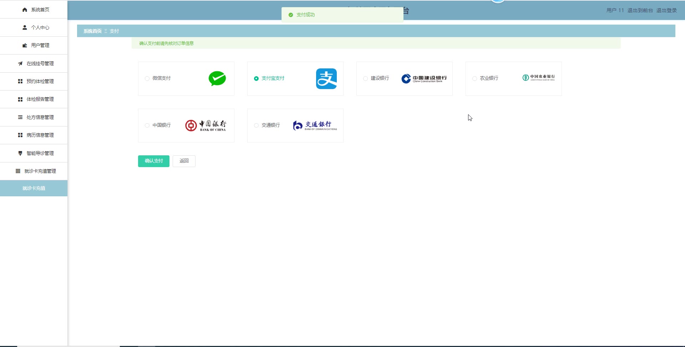This screenshot has width=685, height=347.
Task: Click the 支付宝支付 label text
Action: pyautogui.click(x=273, y=78)
